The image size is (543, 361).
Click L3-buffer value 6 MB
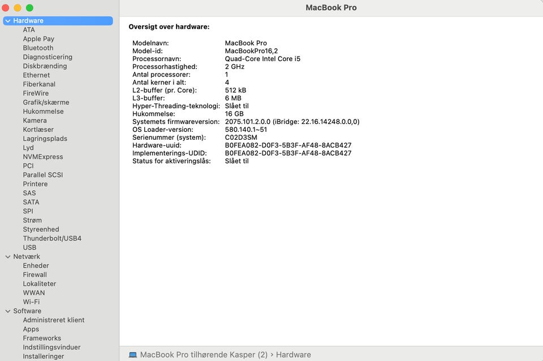pos(233,98)
